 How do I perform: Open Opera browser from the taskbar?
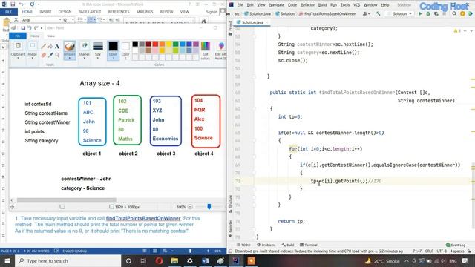[x=159, y=260]
